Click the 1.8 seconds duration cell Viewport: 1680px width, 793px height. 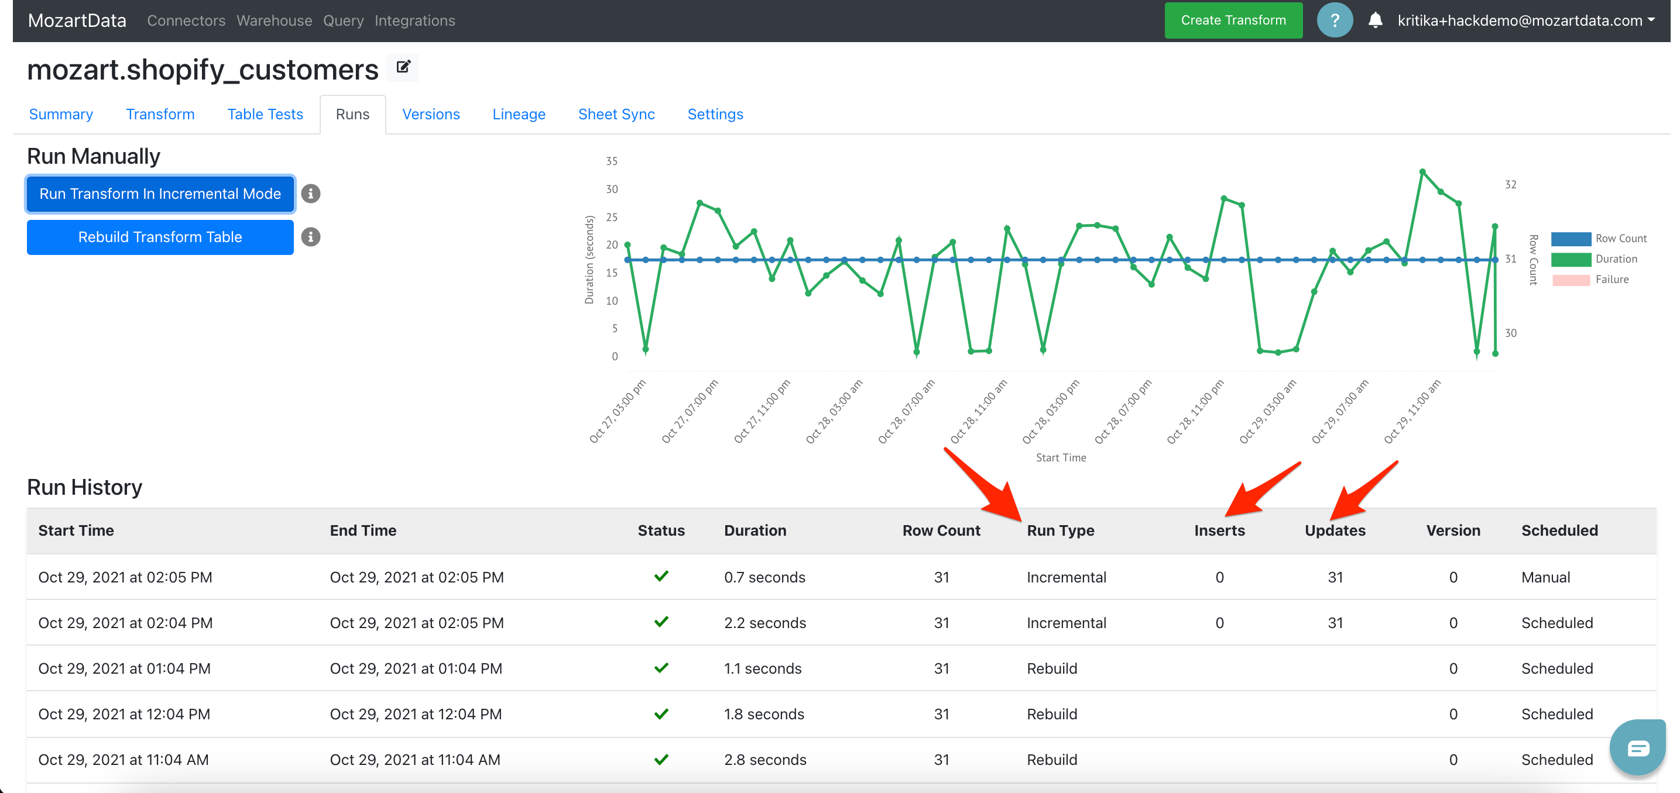[764, 713]
